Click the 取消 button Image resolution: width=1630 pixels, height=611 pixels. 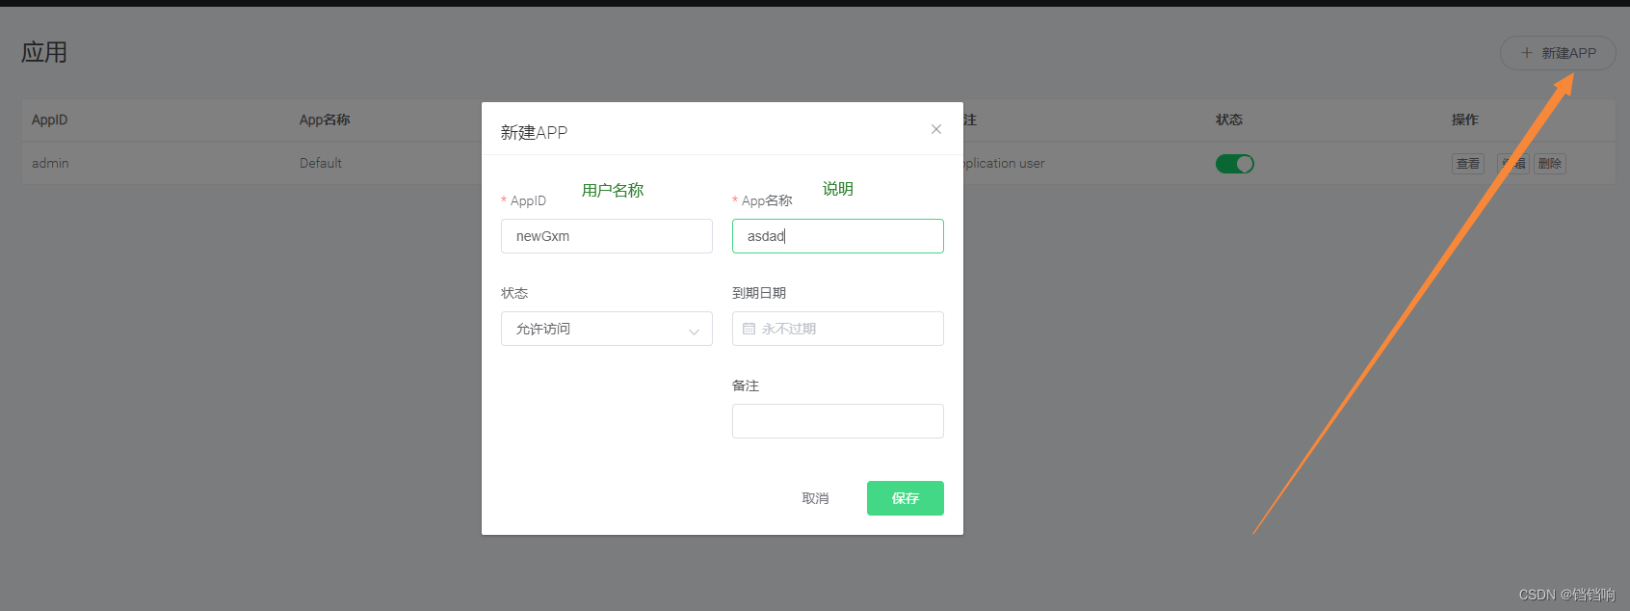[815, 498]
